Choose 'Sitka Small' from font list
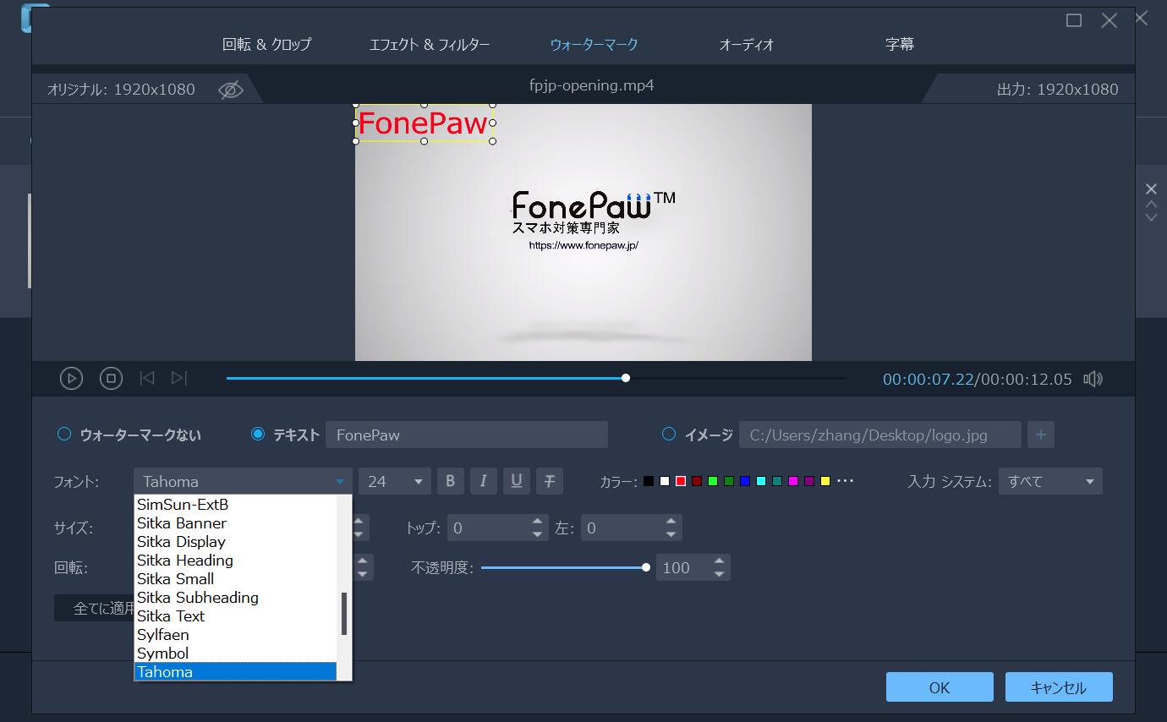1167x722 pixels. [x=235, y=579]
